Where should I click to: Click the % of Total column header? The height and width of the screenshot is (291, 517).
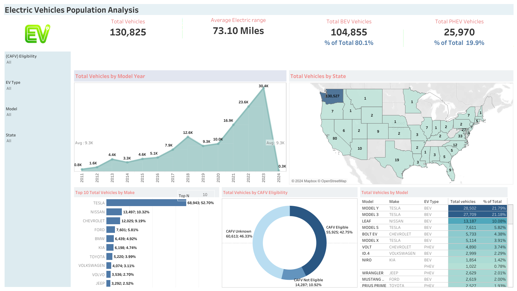click(492, 201)
